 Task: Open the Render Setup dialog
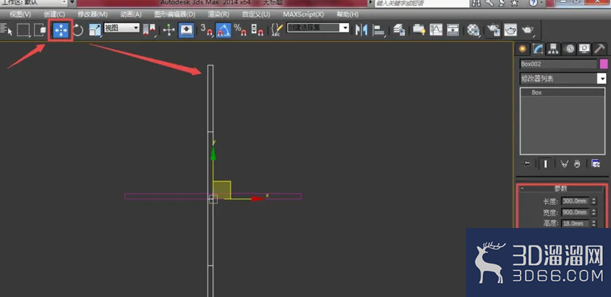click(493, 30)
